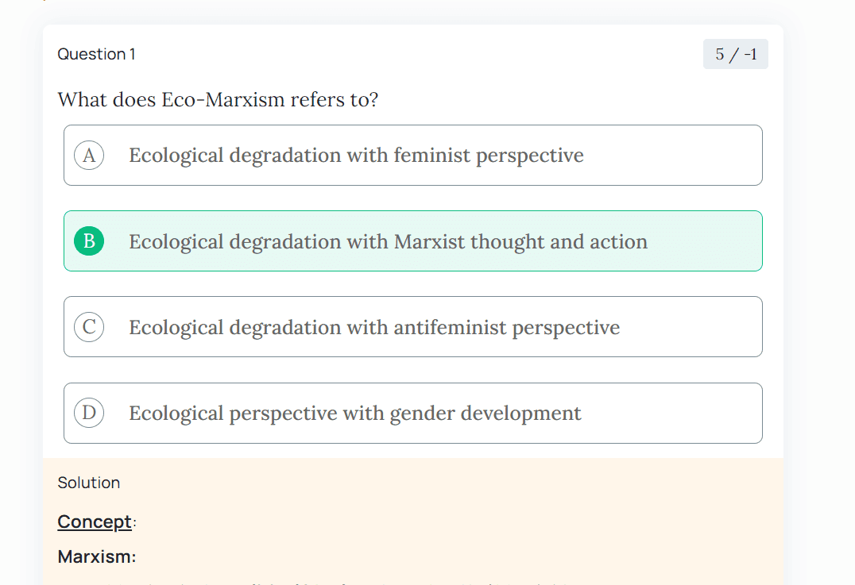Select the gender development answer text
Image resolution: width=855 pixels, height=585 pixels.
354,413
